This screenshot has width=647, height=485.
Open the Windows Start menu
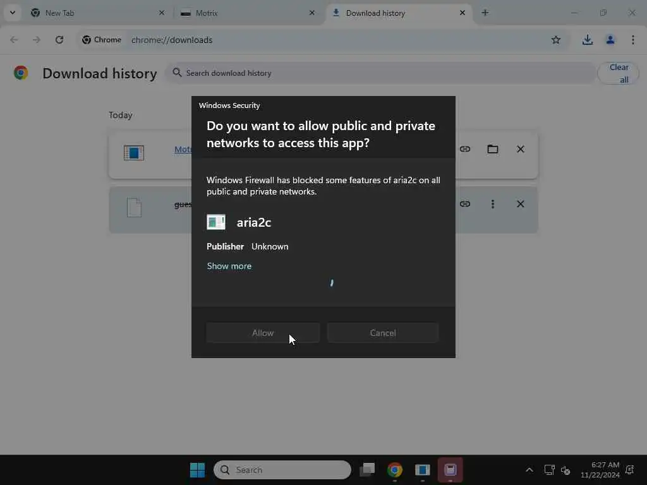point(197,470)
